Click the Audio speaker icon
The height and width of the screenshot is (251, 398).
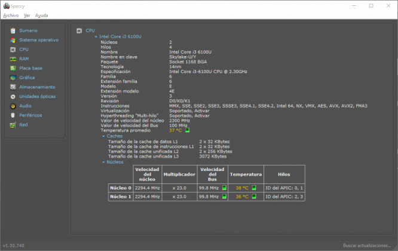(13, 106)
